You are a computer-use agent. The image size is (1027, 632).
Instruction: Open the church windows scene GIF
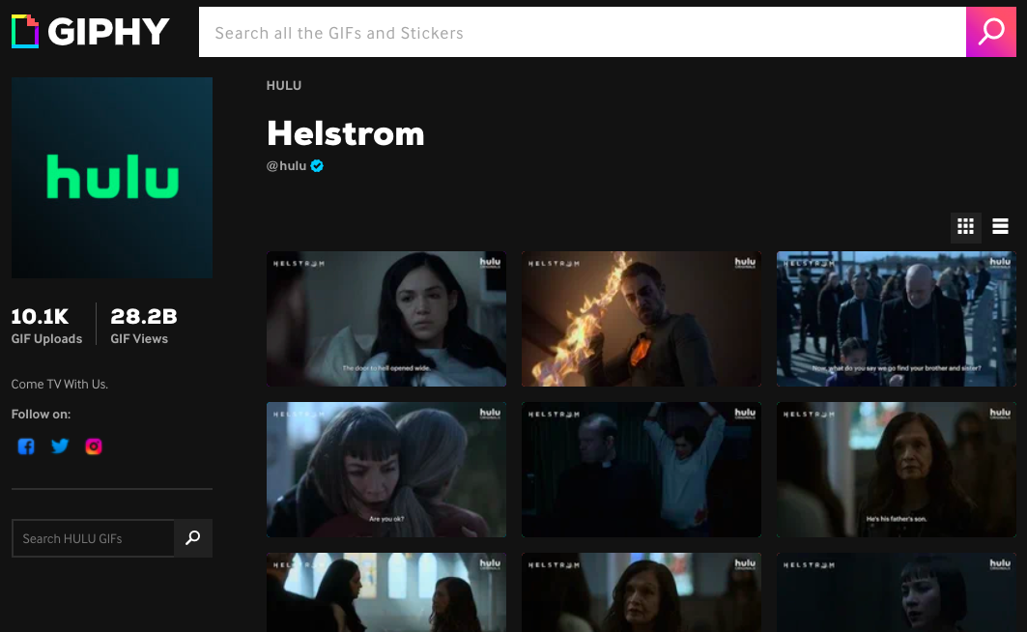(386, 592)
